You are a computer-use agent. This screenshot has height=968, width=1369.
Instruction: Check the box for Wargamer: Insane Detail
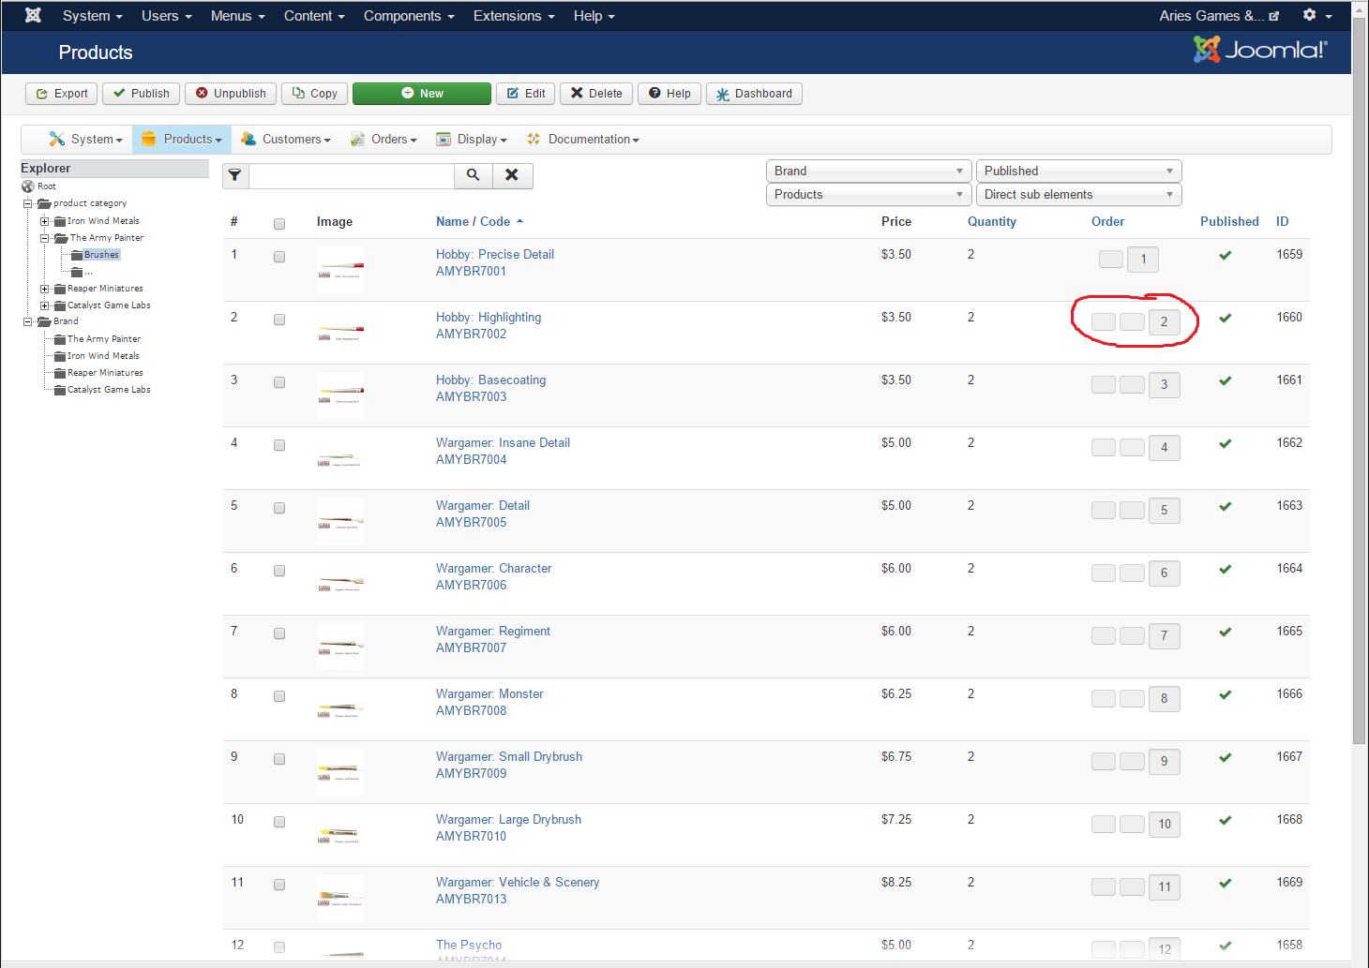[279, 445]
